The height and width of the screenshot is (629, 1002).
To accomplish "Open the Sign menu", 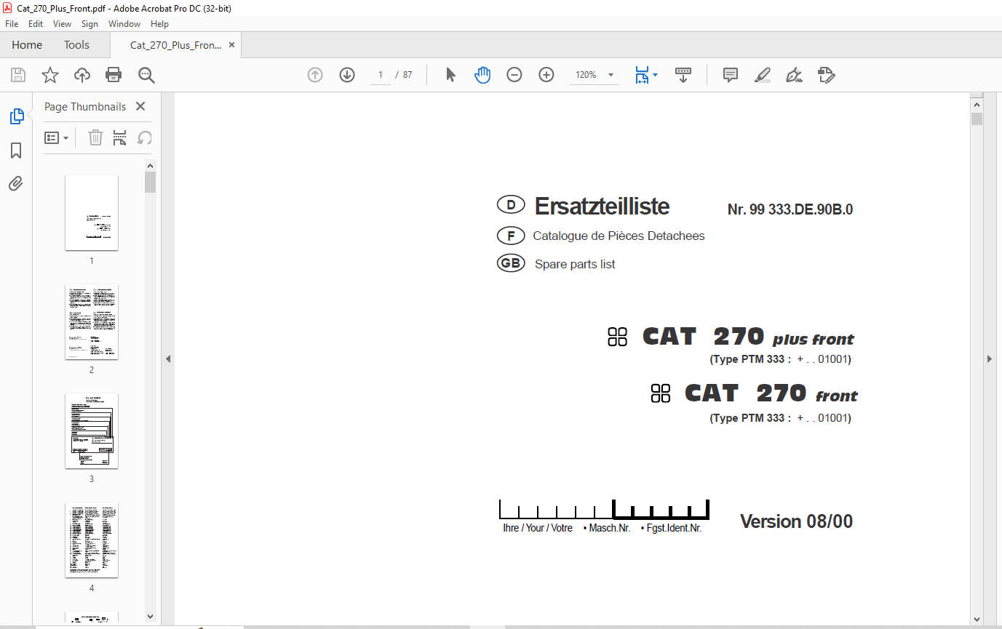I will point(90,24).
